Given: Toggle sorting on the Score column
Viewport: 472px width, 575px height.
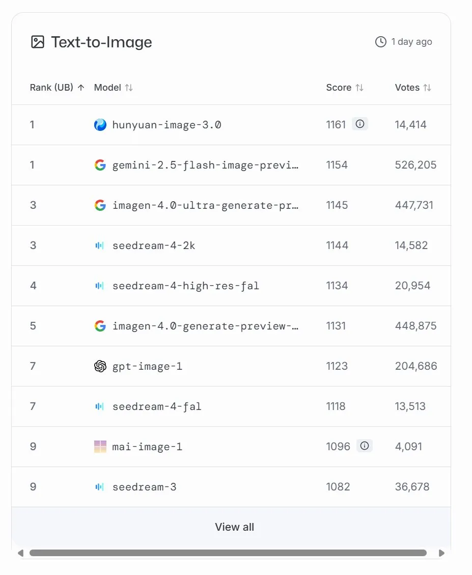Looking at the screenshot, I should point(360,88).
